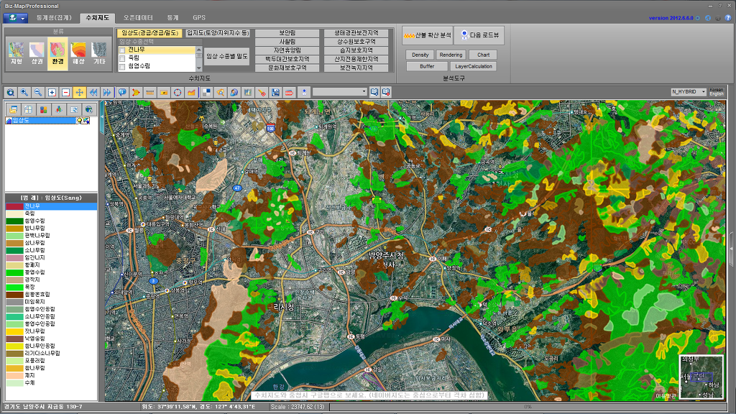Select the identify info tool
This screenshot has height=414, width=736.
121,92
